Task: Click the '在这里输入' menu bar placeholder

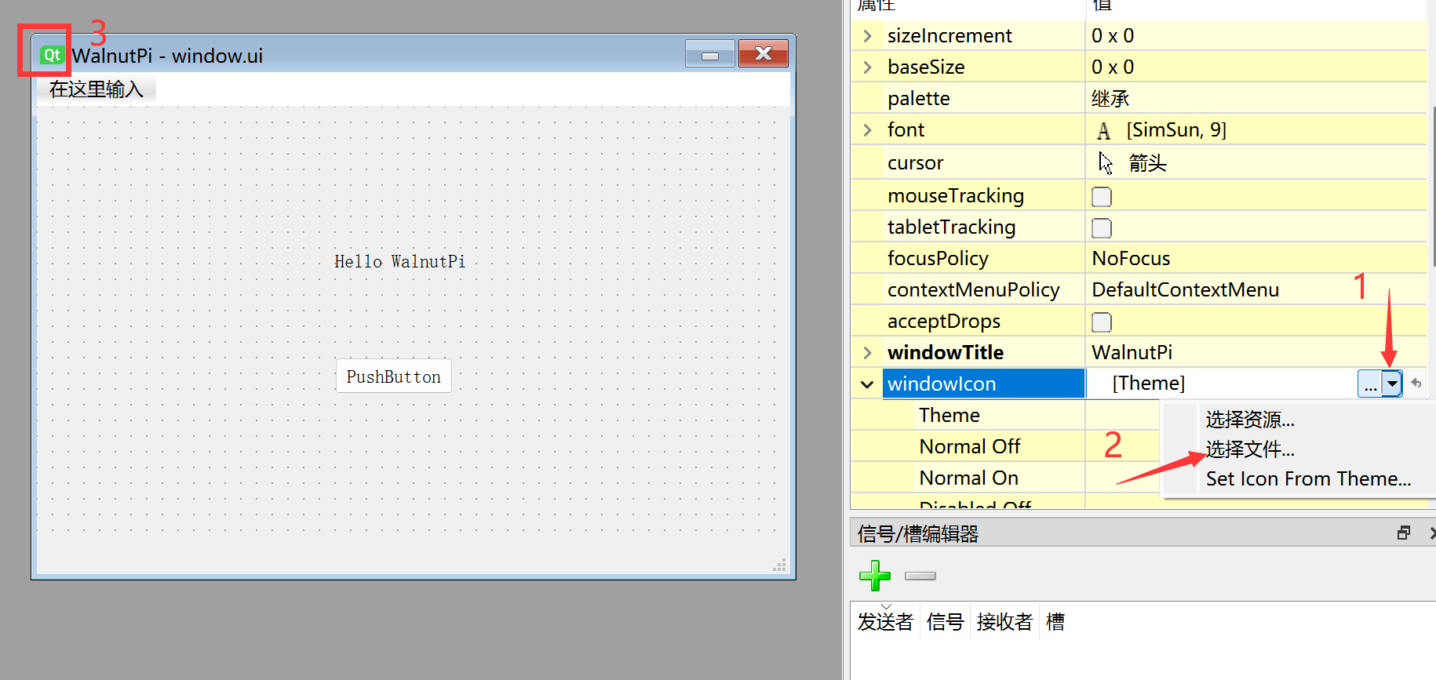Action: tap(97, 89)
